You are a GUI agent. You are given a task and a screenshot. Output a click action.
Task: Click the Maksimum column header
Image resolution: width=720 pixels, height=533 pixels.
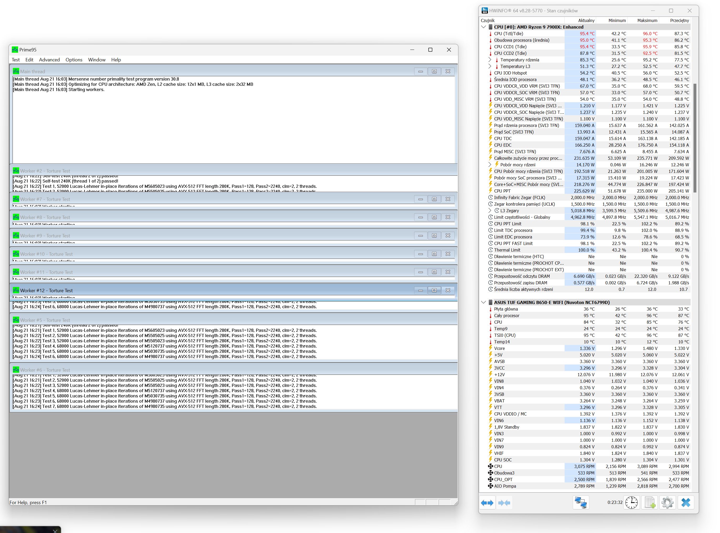click(647, 21)
